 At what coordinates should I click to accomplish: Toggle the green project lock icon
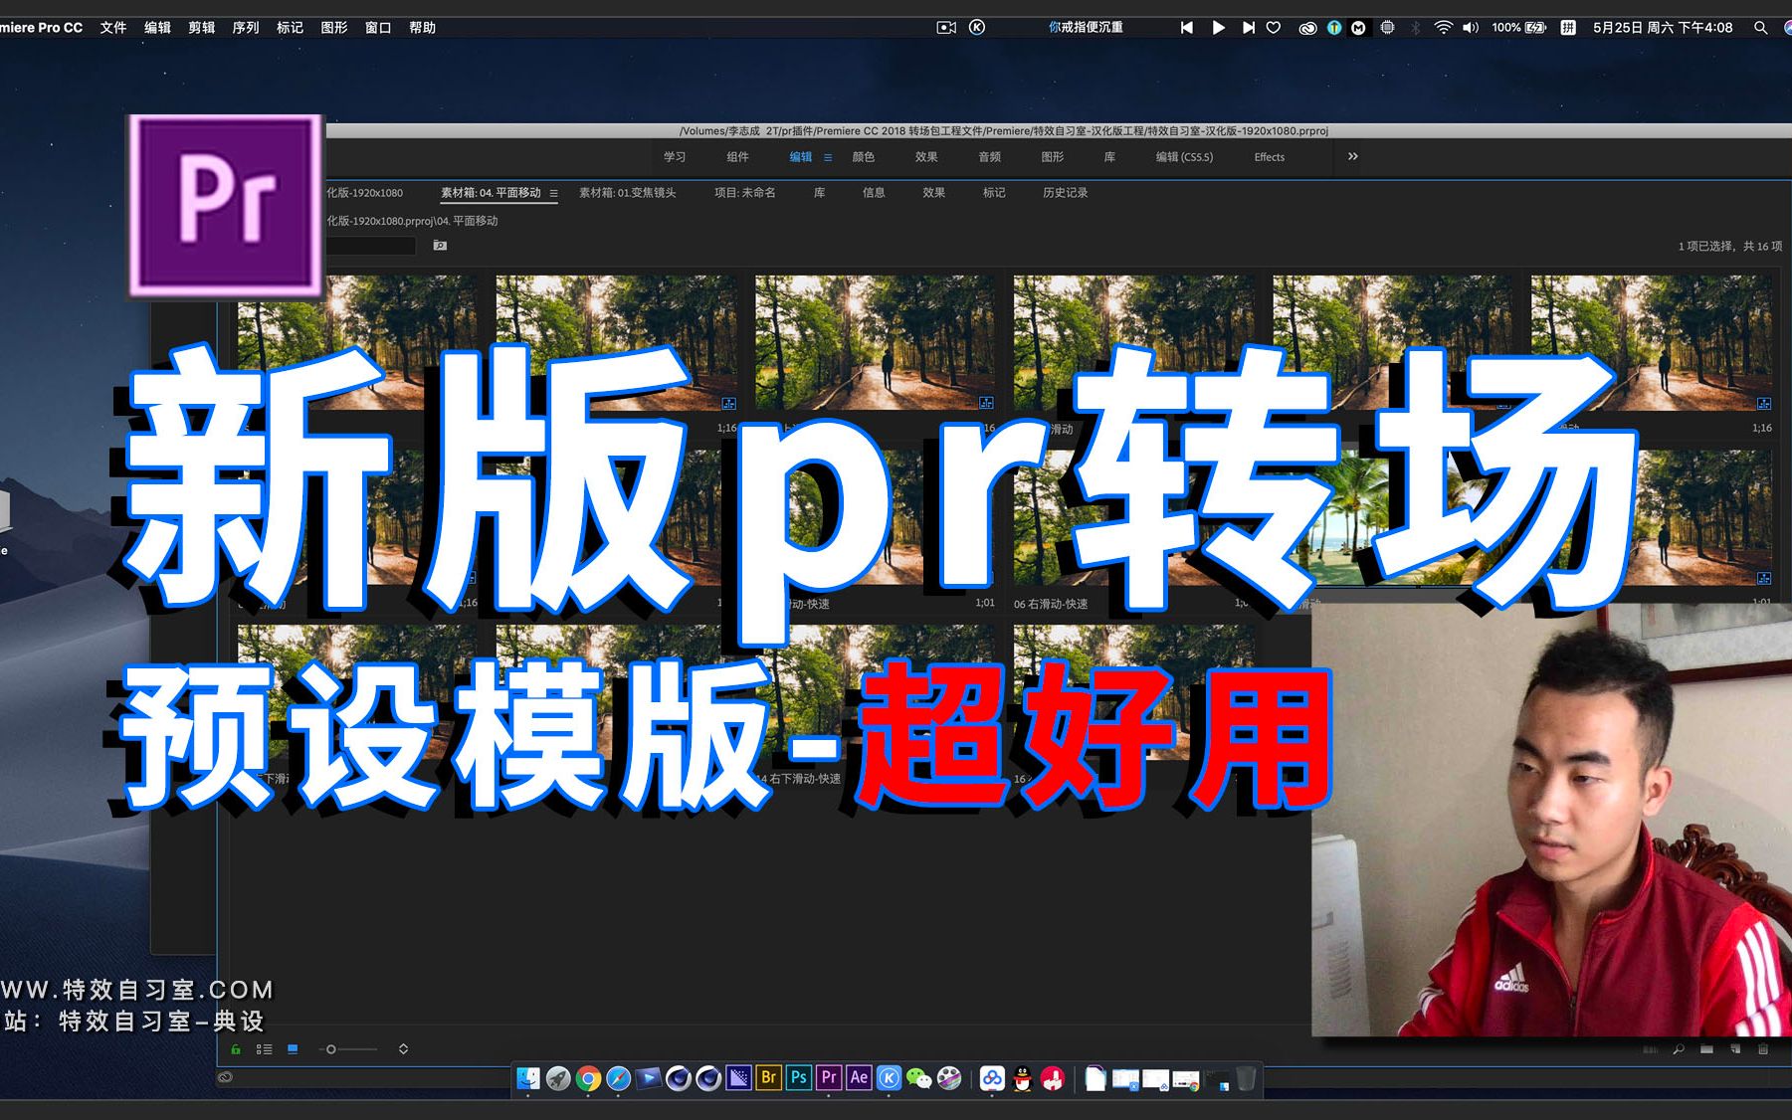click(236, 1049)
